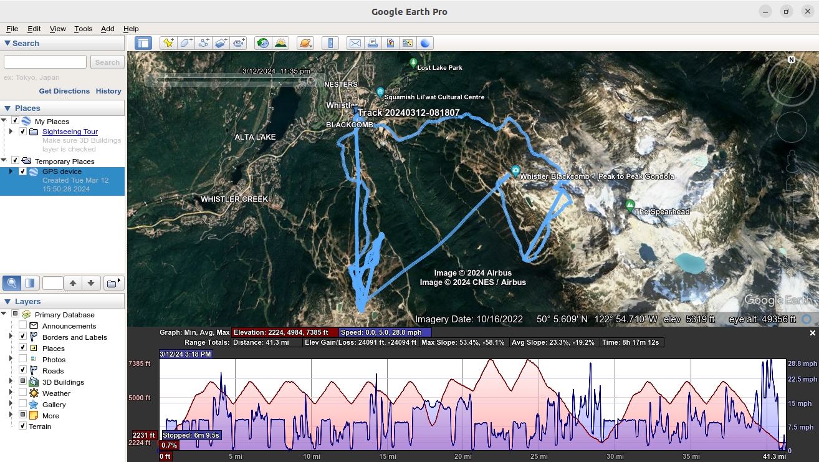Toggle the GPS device checkbox
Image resolution: width=819 pixels, height=462 pixels.
coord(22,171)
